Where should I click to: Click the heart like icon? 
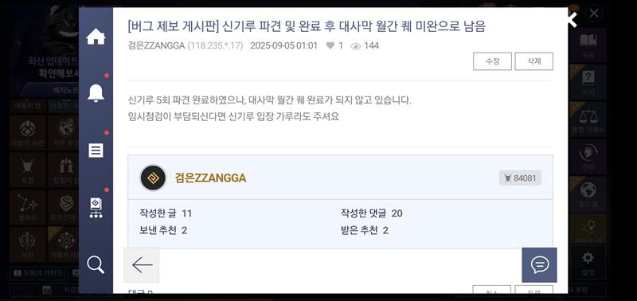coord(330,45)
